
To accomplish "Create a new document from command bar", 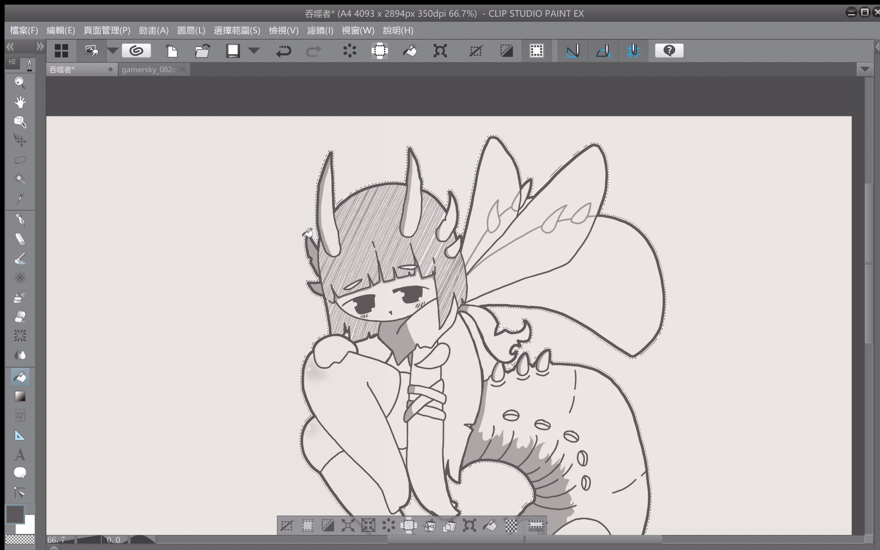I will tap(172, 50).
